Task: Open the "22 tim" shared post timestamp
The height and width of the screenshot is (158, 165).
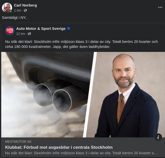Action: (21, 34)
